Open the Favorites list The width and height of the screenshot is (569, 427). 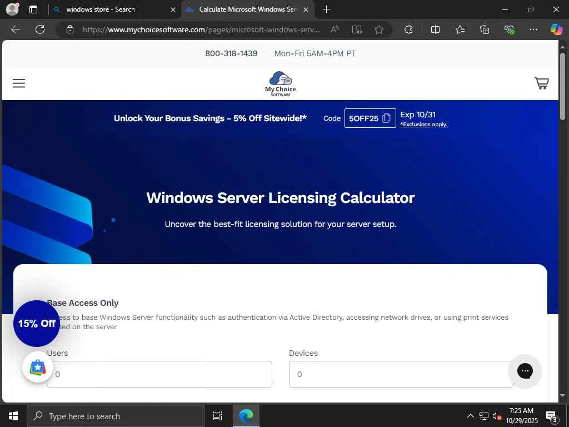pyautogui.click(x=460, y=29)
